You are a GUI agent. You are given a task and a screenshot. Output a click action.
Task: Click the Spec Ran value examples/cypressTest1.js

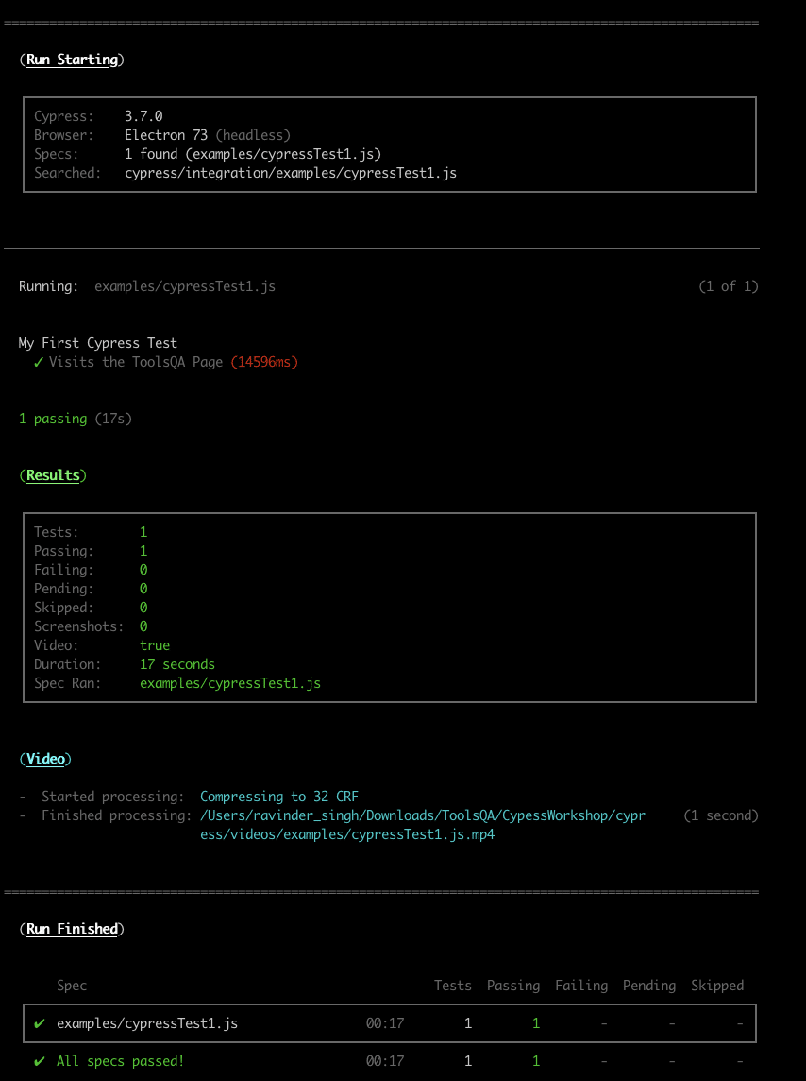230,684
